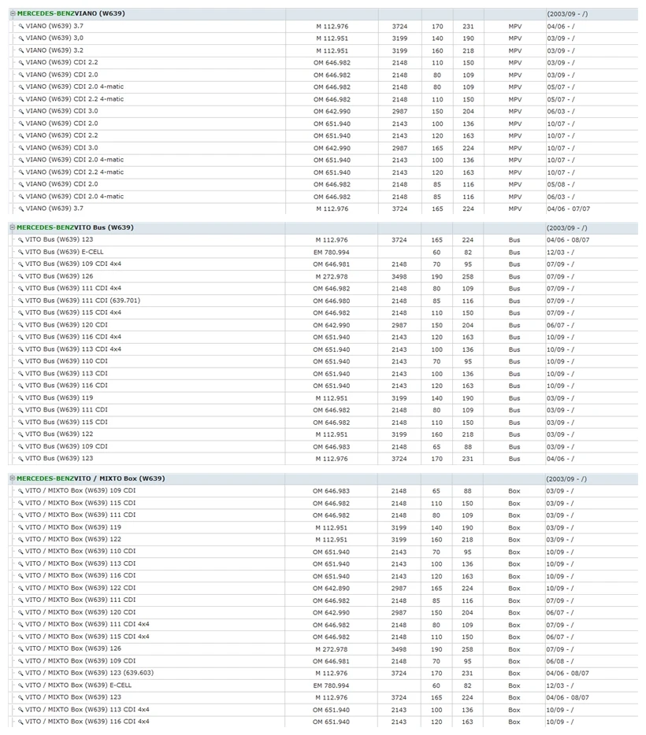The height and width of the screenshot is (735, 646).
Task: Select VITO Bus (W639) 115 CDI 4x4 row
Action: click(x=323, y=312)
